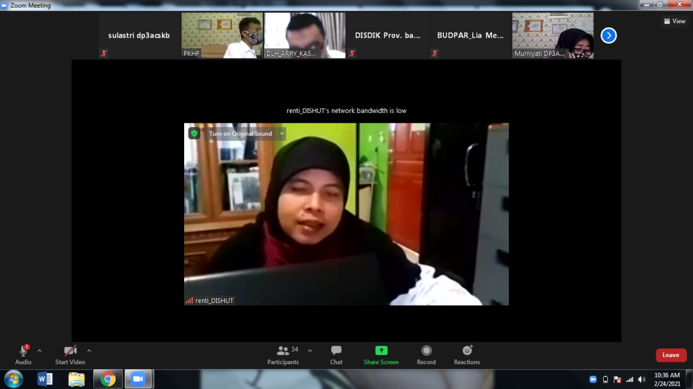The height and width of the screenshot is (389, 693).
Task: Turn on Original Sound
Action: click(x=240, y=134)
